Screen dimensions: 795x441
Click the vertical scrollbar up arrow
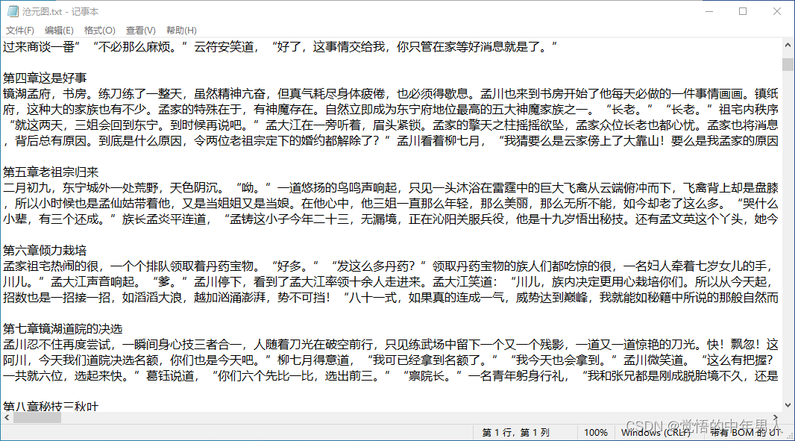(788, 46)
